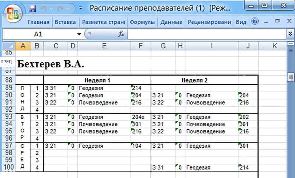
Task: Open the Формулы ribbon tab
Action: click(142, 22)
